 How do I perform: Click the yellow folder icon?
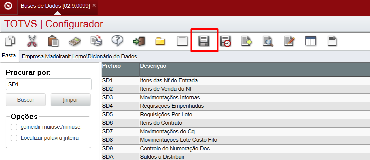tap(160, 41)
